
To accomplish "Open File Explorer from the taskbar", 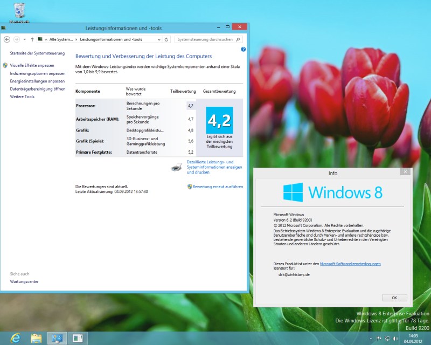I will pos(36,338).
